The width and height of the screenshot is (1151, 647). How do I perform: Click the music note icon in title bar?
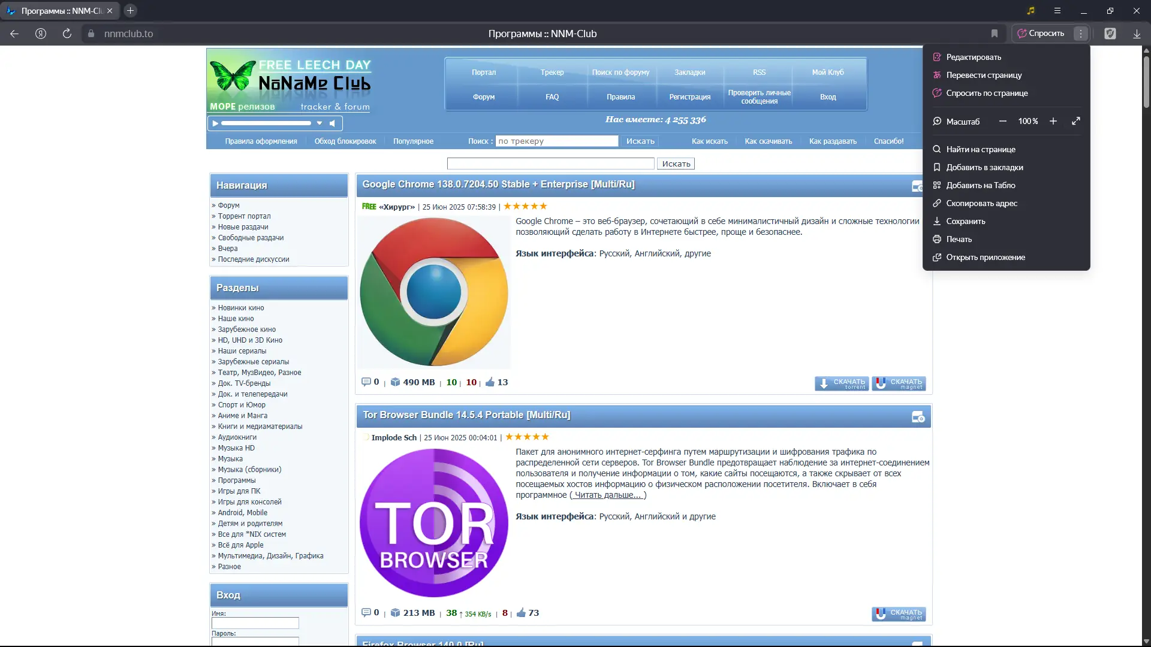click(x=1031, y=11)
